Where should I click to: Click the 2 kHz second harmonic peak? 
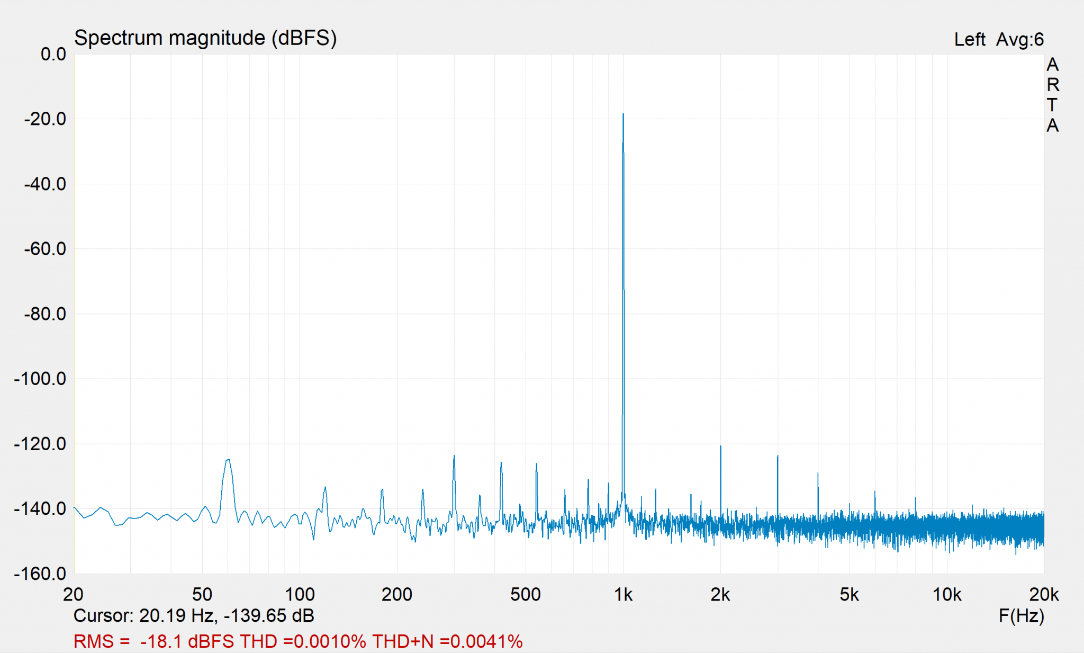tap(720, 446)
